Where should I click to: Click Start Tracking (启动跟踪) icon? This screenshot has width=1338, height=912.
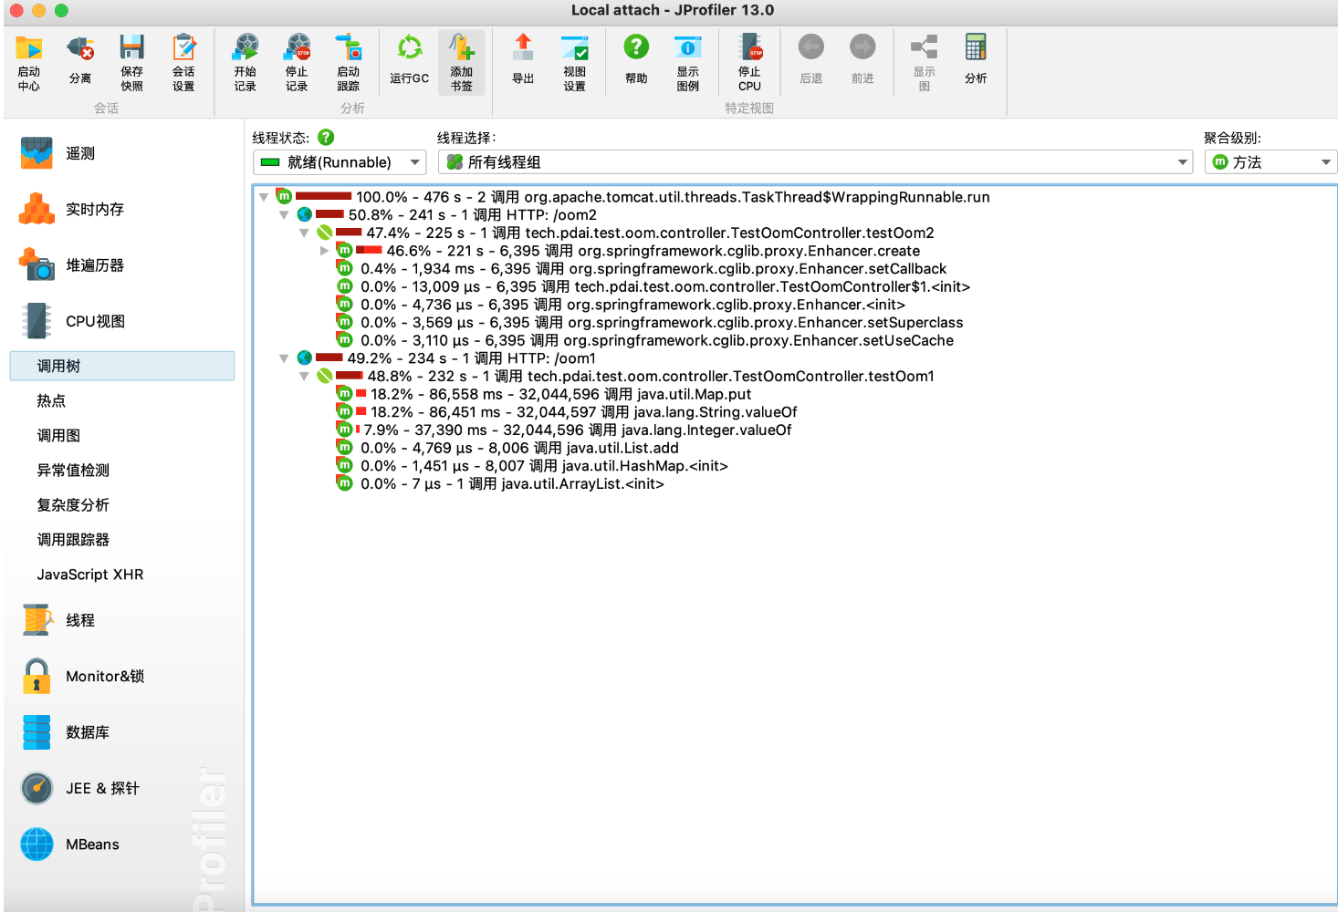(x=348, y=63)
